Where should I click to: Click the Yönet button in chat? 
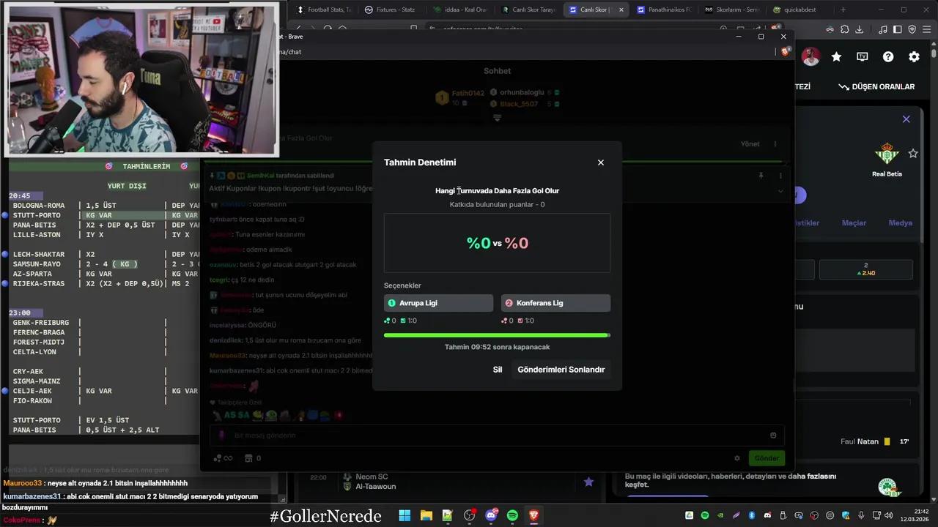pos(750,144)
